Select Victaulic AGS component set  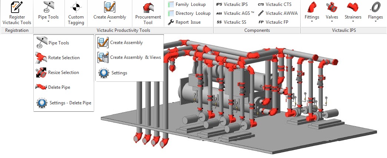tap(235, 13)
